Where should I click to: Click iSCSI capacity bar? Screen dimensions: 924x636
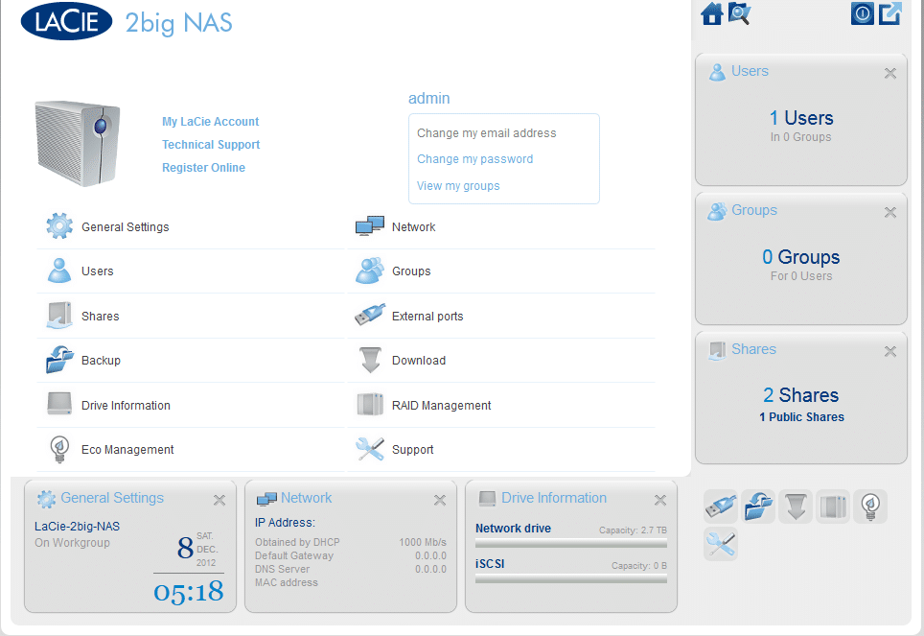point(571,579)
